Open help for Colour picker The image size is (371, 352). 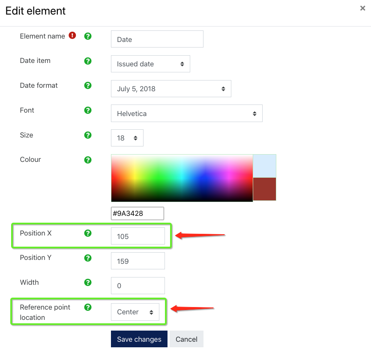point(88,159)
